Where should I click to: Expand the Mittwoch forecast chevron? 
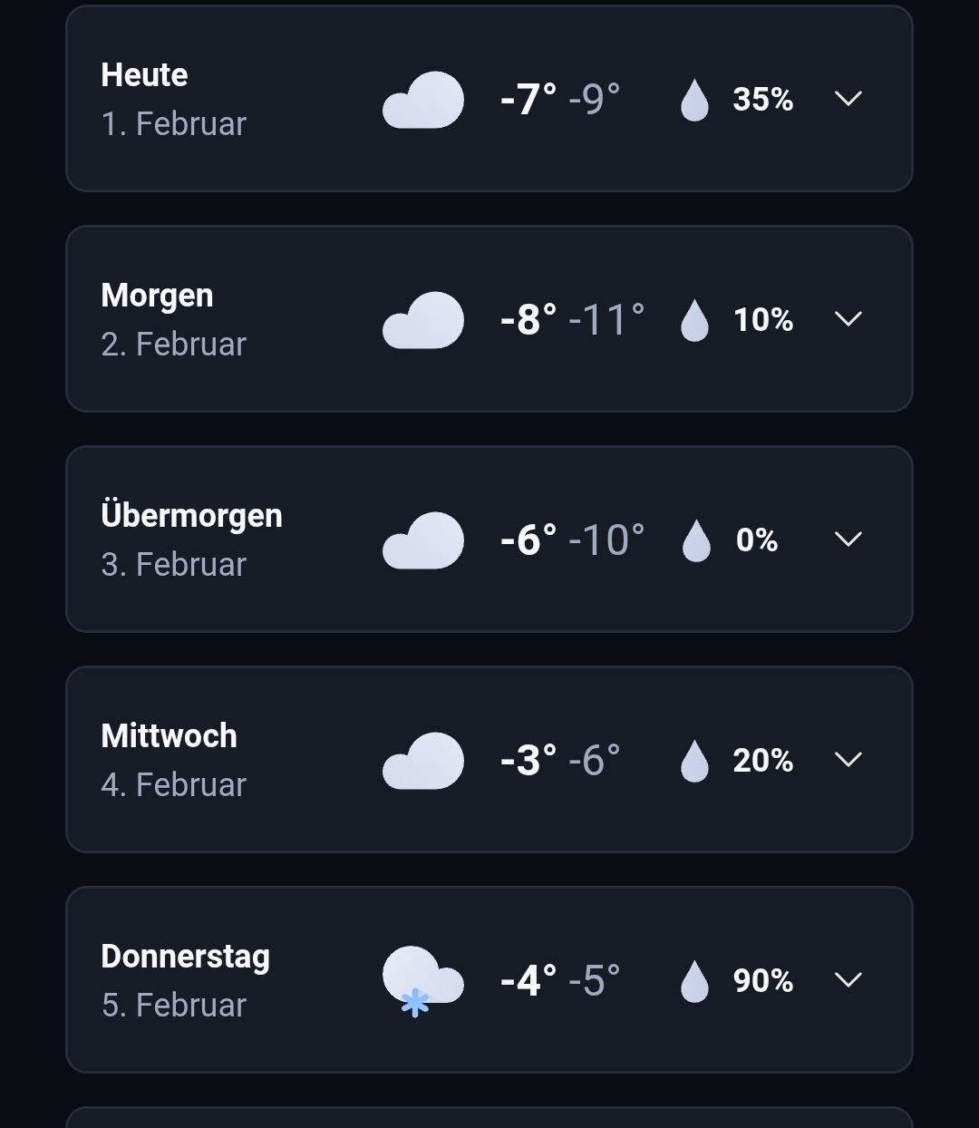click(x=848, y=760)
